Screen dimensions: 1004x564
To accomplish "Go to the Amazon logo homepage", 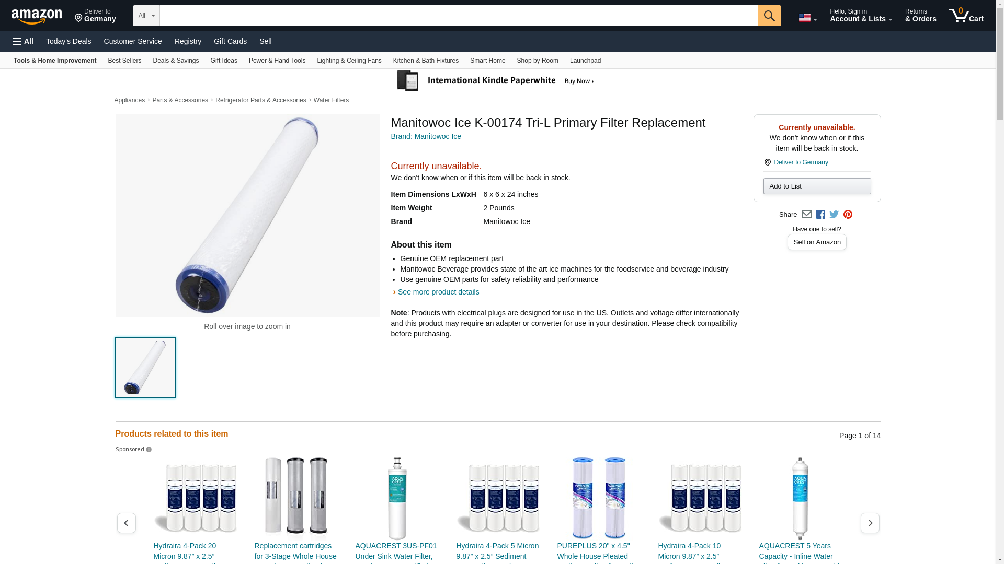I will pyautogui.click(x=37, y=17).
